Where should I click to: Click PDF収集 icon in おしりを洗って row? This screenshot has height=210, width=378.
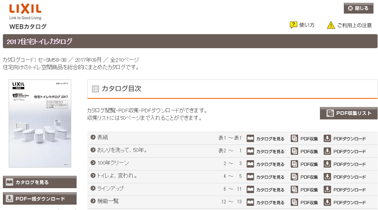click(x=294, y=151)
